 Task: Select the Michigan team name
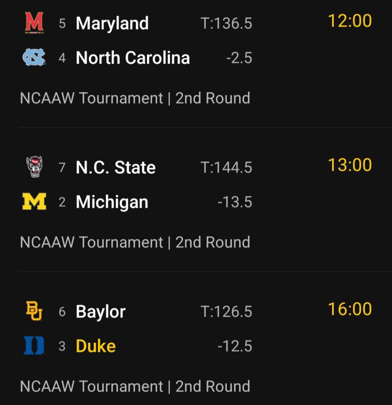coord(112,202)
